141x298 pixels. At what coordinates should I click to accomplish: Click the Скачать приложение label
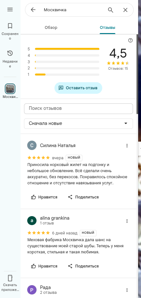10,287
